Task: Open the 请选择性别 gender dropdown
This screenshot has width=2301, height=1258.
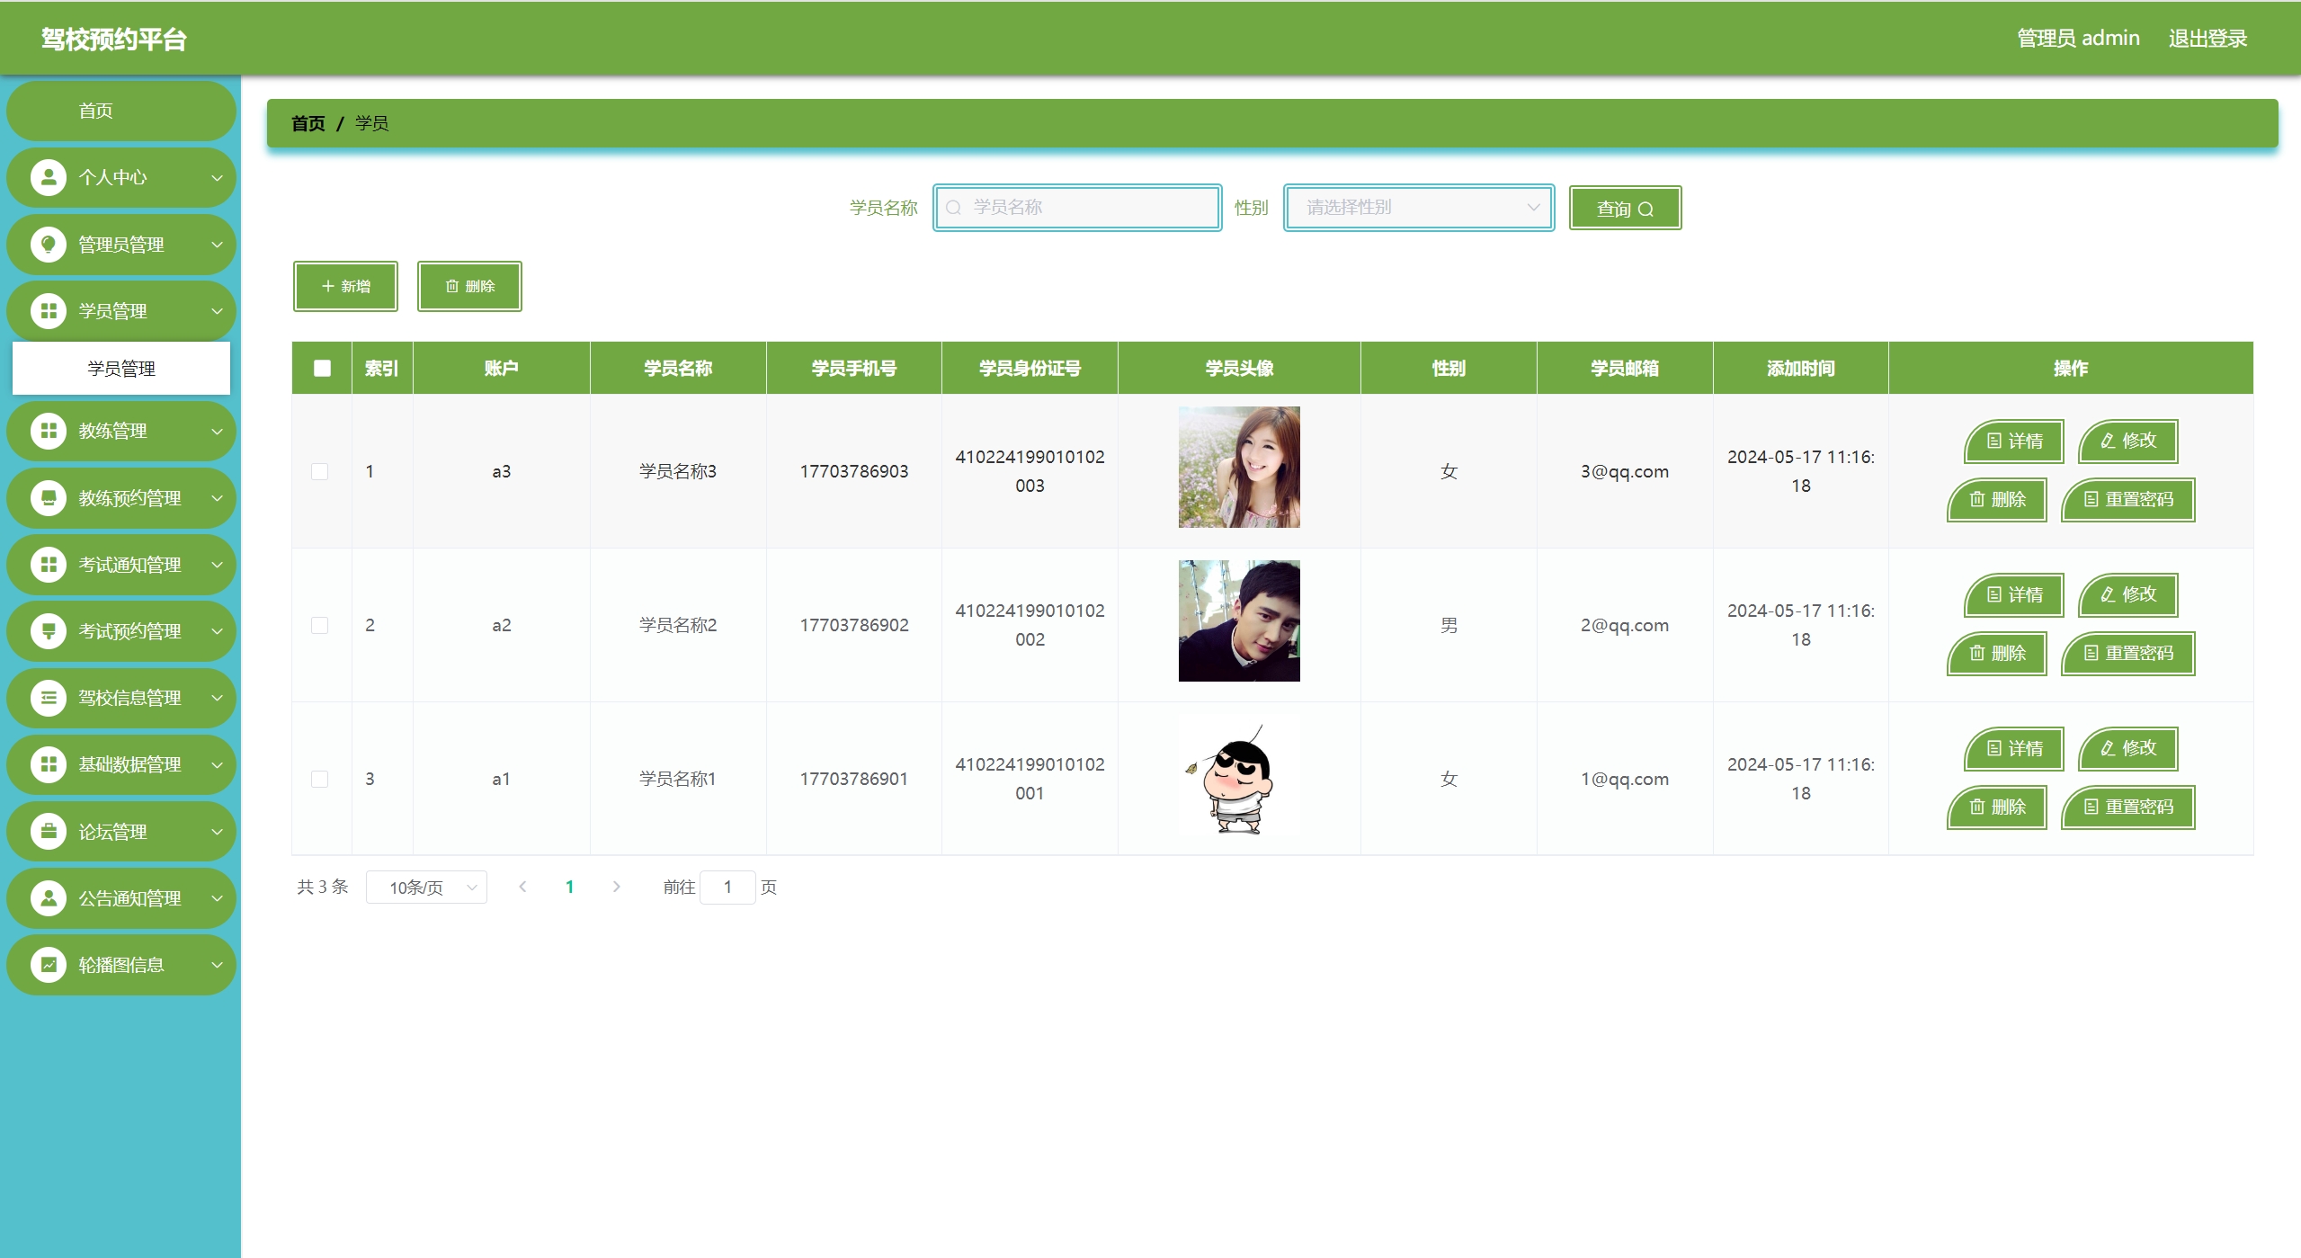Action: point(1418,208)
